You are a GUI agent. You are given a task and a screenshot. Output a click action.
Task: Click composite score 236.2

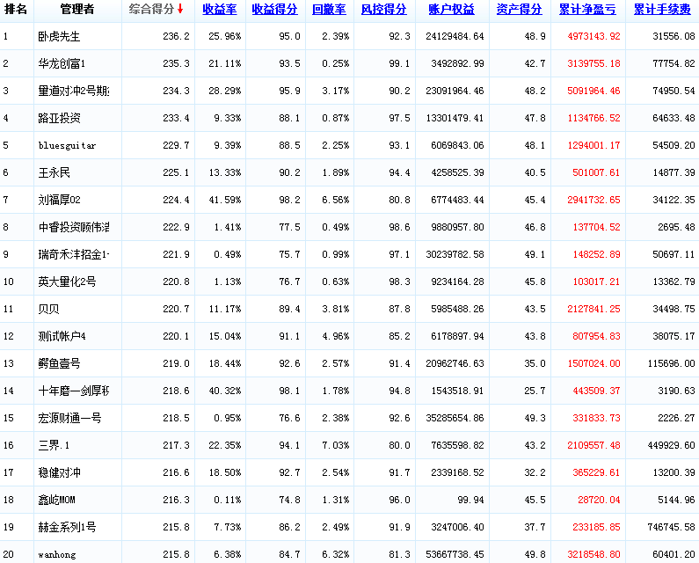coord(176,36)
